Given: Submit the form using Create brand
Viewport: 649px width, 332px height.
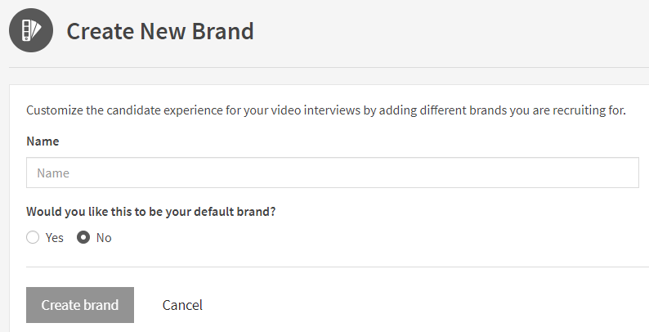Looking at the screenshot, I should click(x=80, y=305).
